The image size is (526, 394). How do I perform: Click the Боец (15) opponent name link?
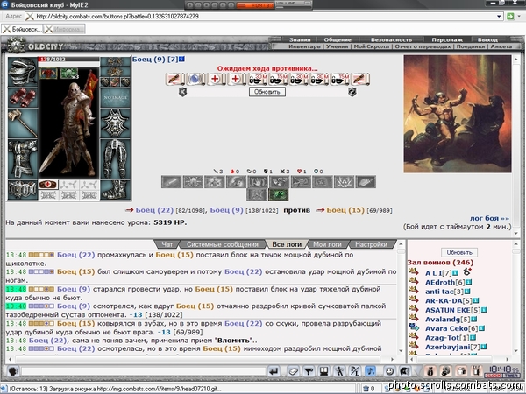(345, 210)
